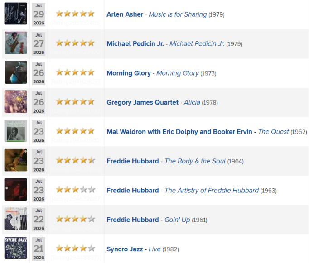Click the star rating for Syncro Jazz Live

[x=75, y=249]
